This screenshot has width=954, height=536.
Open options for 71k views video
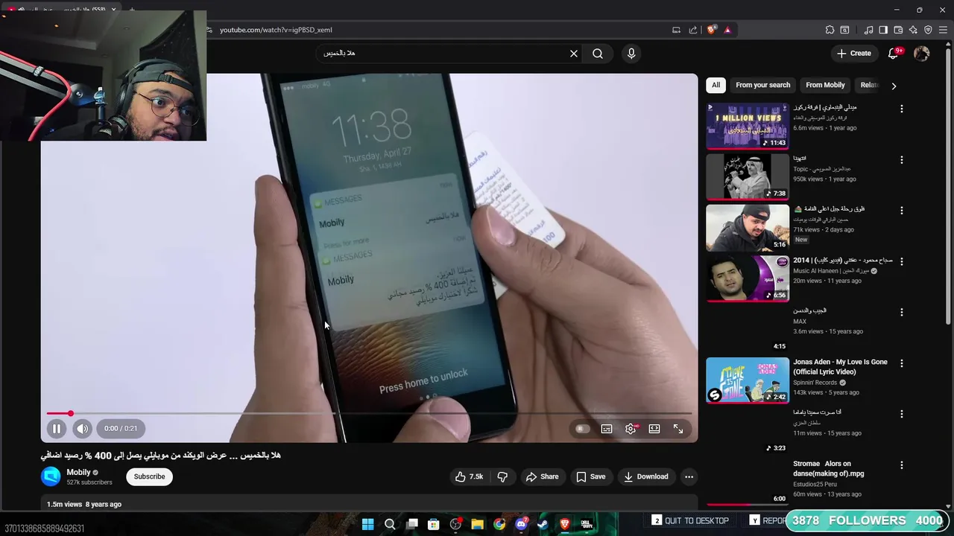coord(902,211)
